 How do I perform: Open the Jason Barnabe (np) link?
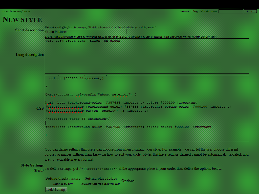coord(204,37)
